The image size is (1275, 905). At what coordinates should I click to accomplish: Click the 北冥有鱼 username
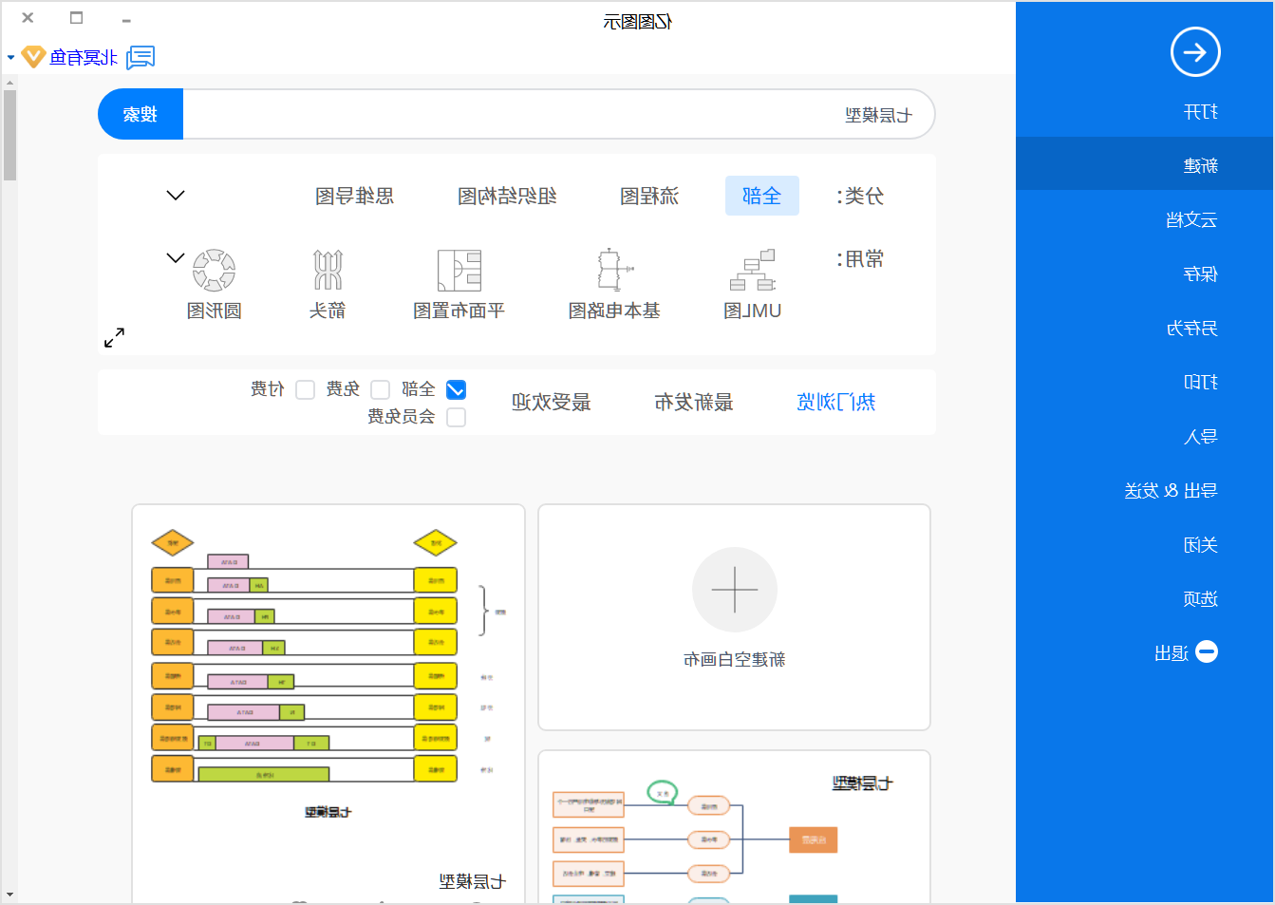(x=84, y=57)
